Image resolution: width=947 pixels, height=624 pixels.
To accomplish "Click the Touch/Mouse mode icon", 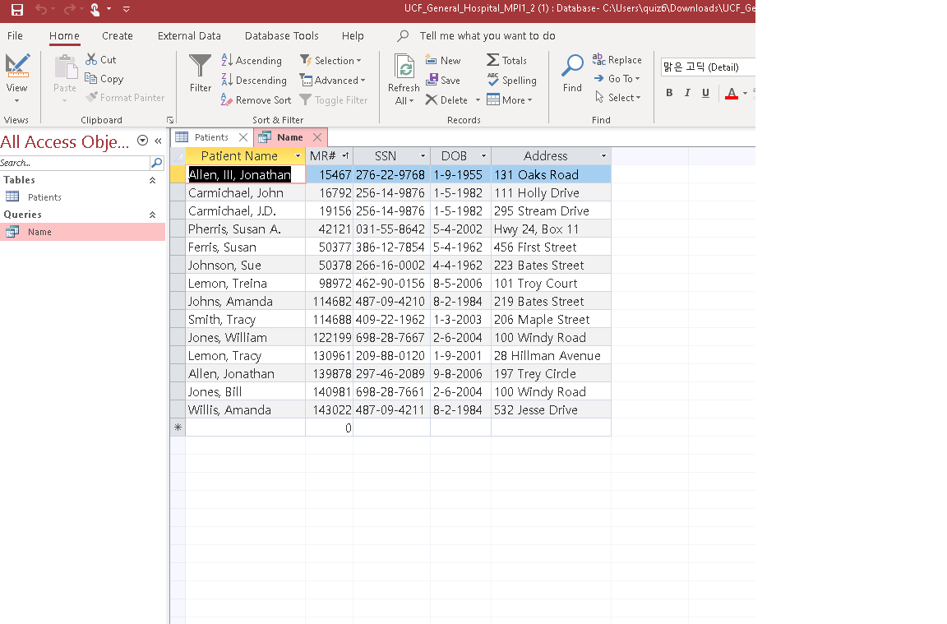I will coord(95,9).
